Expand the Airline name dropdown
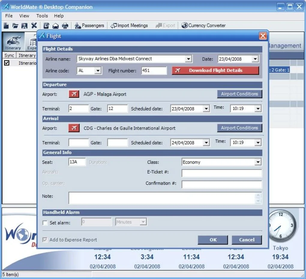This screenshot has height=279, width=306. [188, 59]
